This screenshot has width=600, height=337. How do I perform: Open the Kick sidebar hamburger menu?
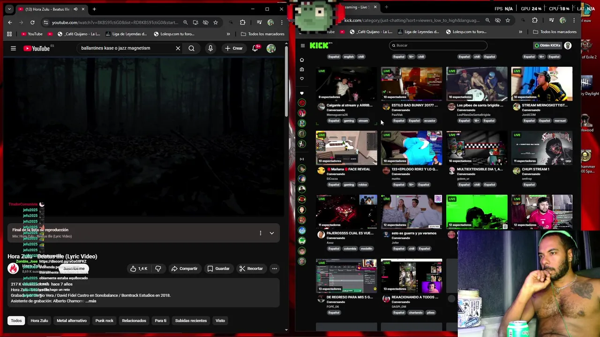pyautogui.click(x=303, y=45)
